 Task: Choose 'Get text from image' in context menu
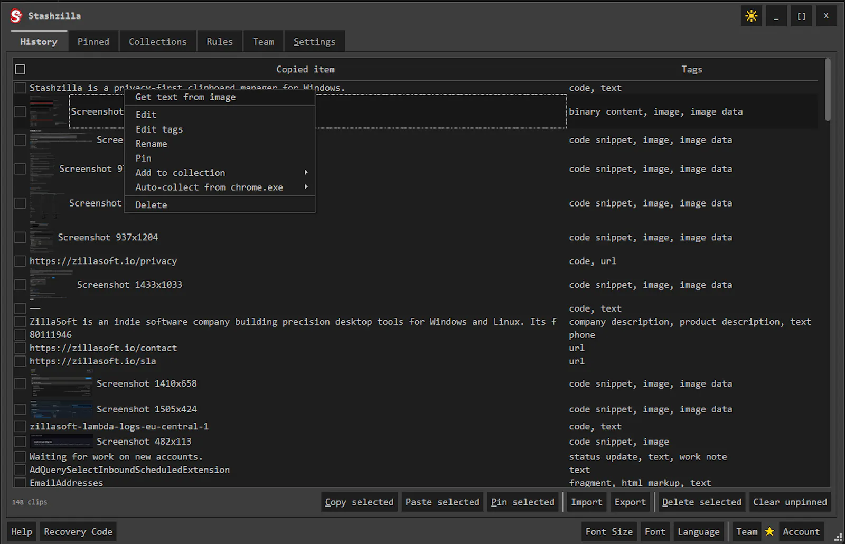tap(219, 97)
